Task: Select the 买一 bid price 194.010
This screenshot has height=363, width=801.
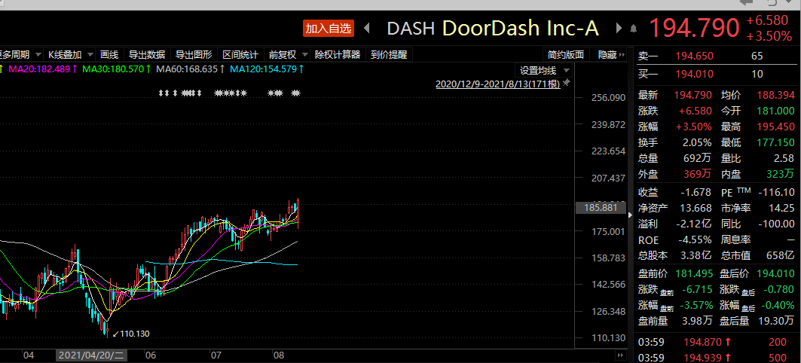Action: [x=694, y=74]
